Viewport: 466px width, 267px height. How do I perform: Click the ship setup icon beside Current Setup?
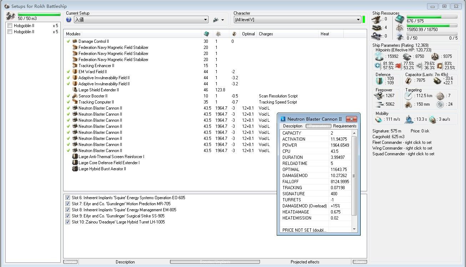[216, 20]
